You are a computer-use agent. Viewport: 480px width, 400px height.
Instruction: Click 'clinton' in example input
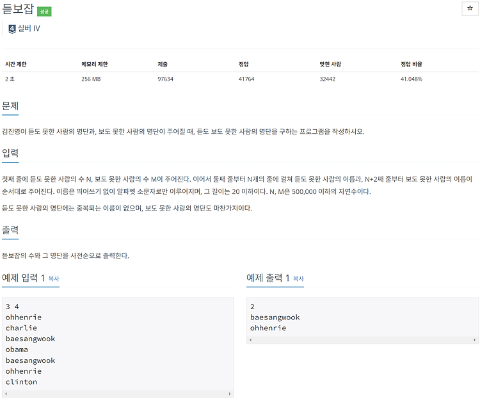[21, 382]
